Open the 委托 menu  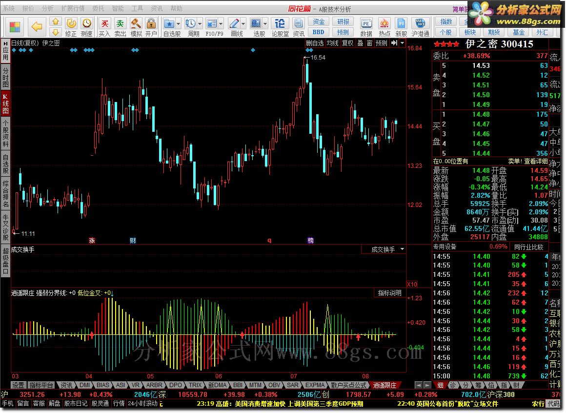tap(98, 8)
